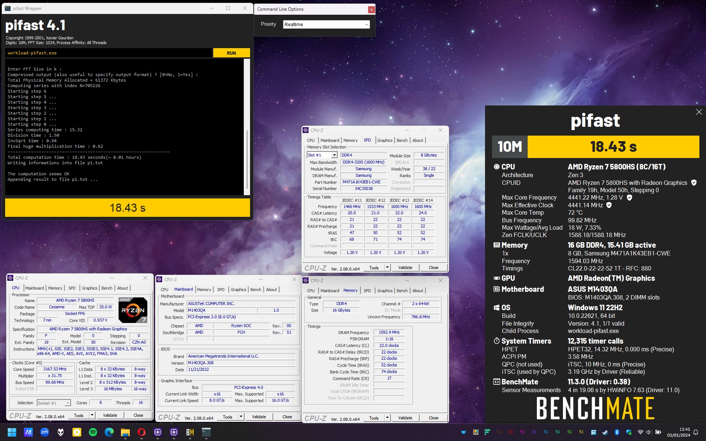Click the yellow RUN button in pifast
The width and height of the screenshot is (706, 441).
(231, 53)
